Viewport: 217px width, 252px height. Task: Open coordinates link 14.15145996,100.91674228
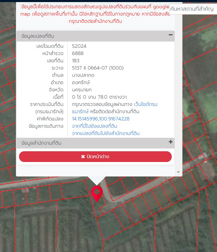101,119
